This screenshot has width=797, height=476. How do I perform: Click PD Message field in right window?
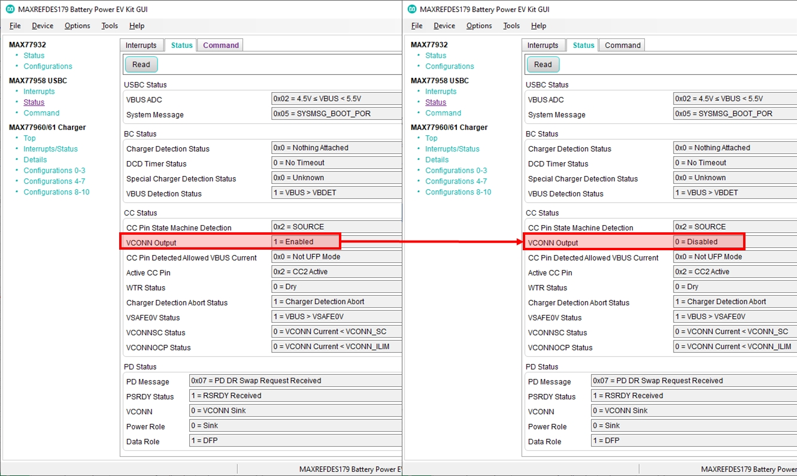pos(694,381)
